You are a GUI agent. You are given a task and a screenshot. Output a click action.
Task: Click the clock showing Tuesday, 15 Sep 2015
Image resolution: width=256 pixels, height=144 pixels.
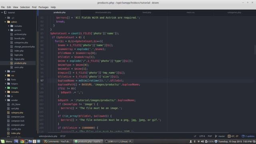[235, 141]
